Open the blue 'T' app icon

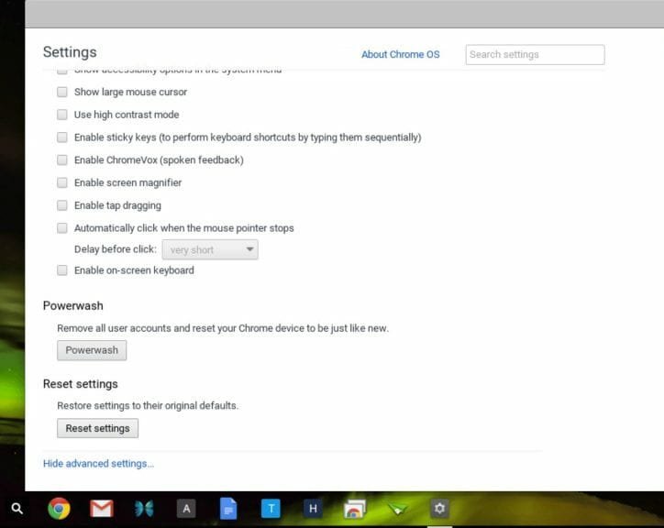click(271, 509)
